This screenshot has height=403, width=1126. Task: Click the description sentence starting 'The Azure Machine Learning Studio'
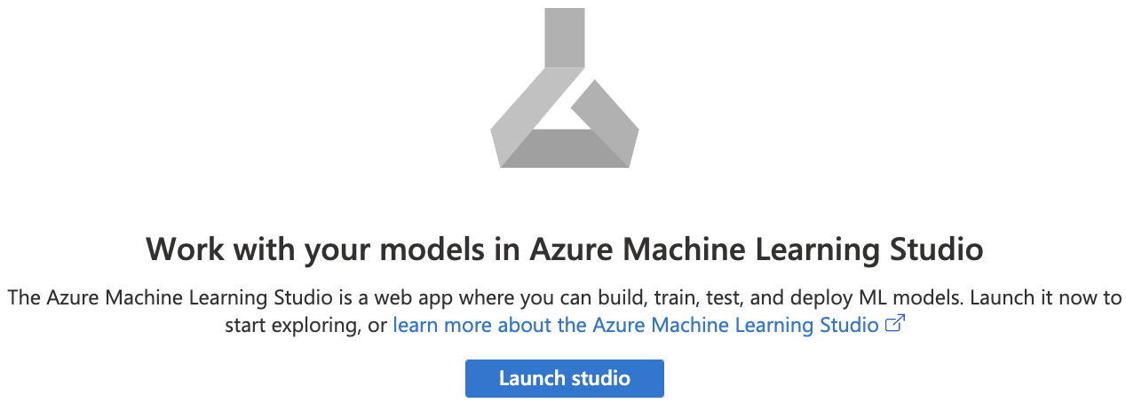point(266,297)
